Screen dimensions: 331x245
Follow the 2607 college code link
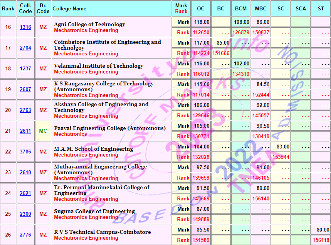[25, 90]
